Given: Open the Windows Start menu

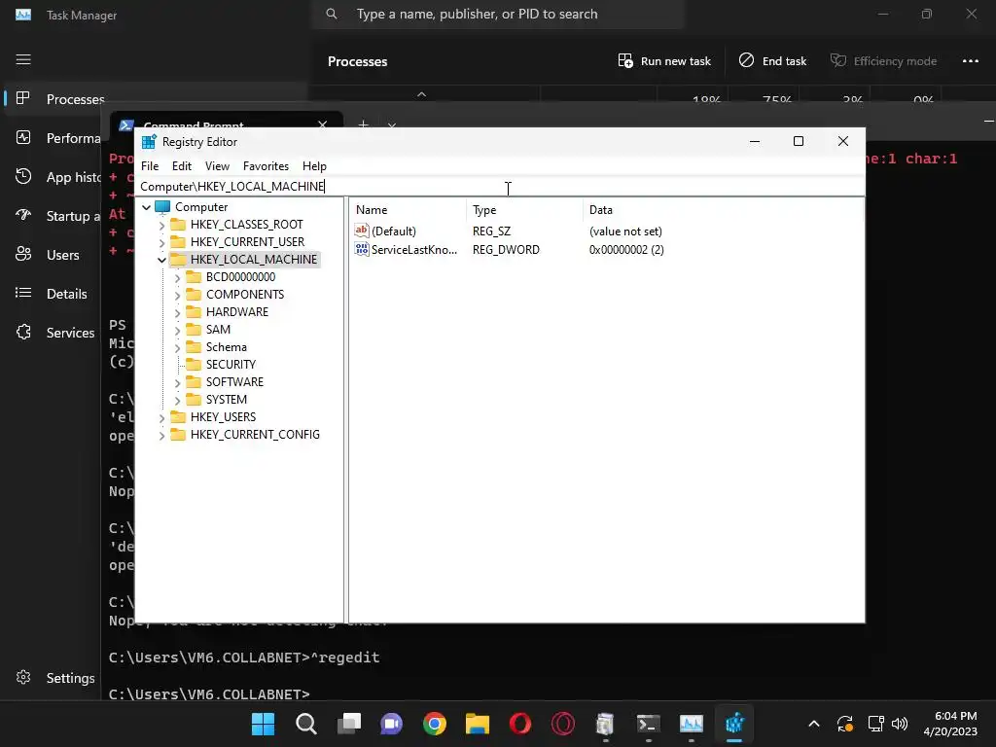Looking at the screenshot, I should click(263, 724).
